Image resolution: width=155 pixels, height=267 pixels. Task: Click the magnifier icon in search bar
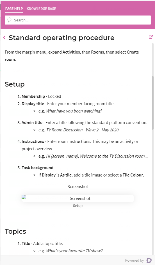pyautogui.click(x=10, y=20)
